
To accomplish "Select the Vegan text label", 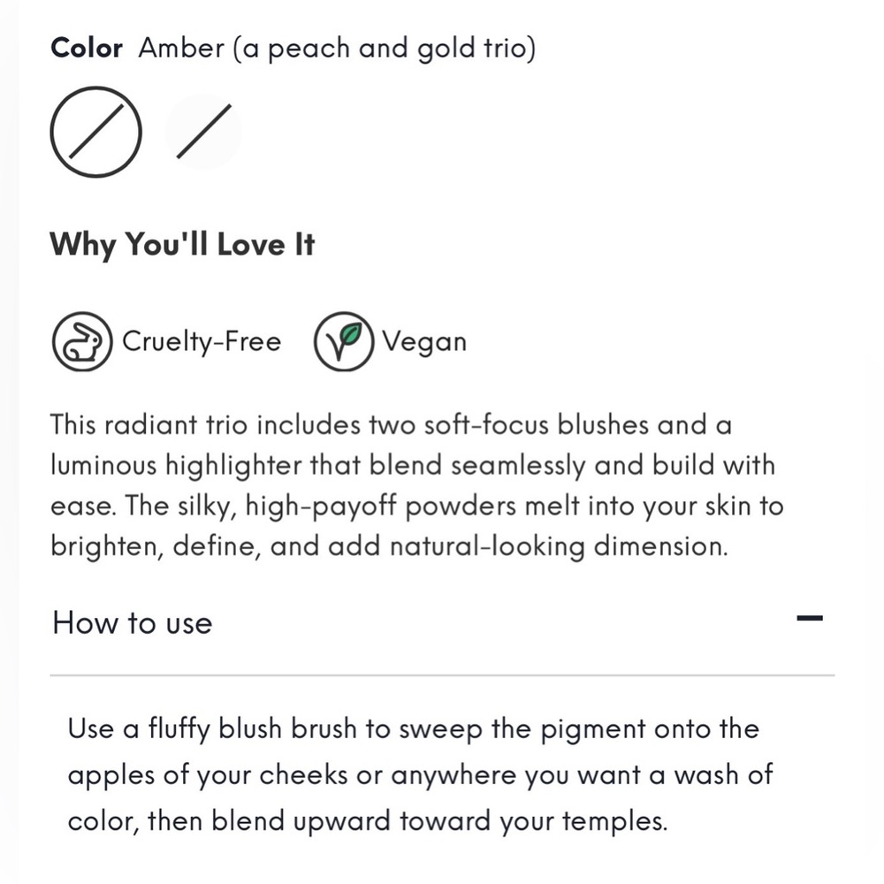I will [424, 342].
